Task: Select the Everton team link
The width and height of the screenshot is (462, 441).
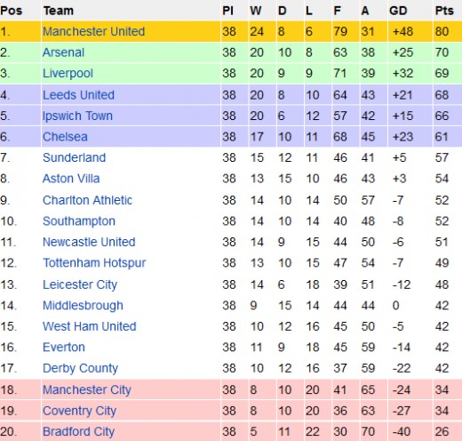Action: (x=64, y=348)
